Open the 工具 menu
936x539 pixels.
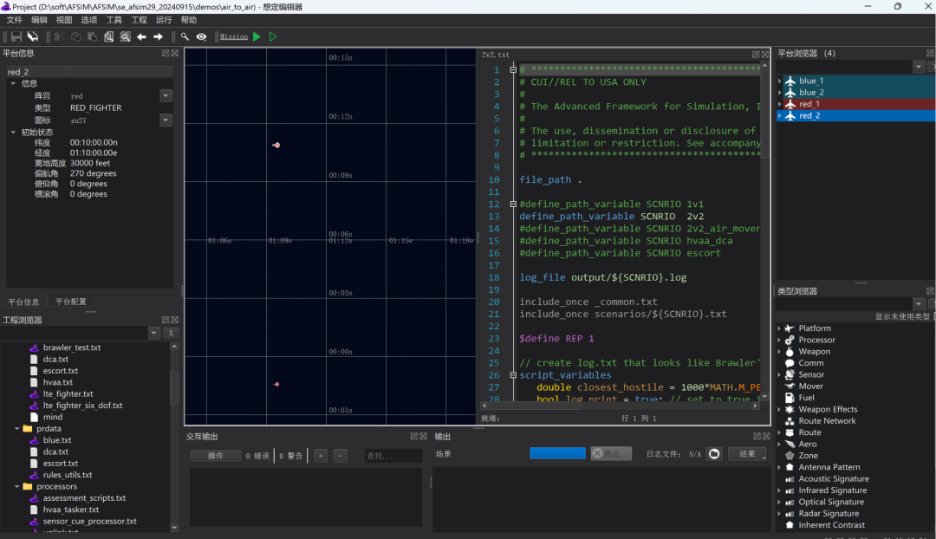pyautogui.click(x=114, y=20)
